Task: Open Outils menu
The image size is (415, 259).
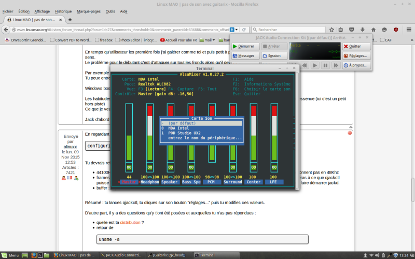Action: (x=110, y=11)
